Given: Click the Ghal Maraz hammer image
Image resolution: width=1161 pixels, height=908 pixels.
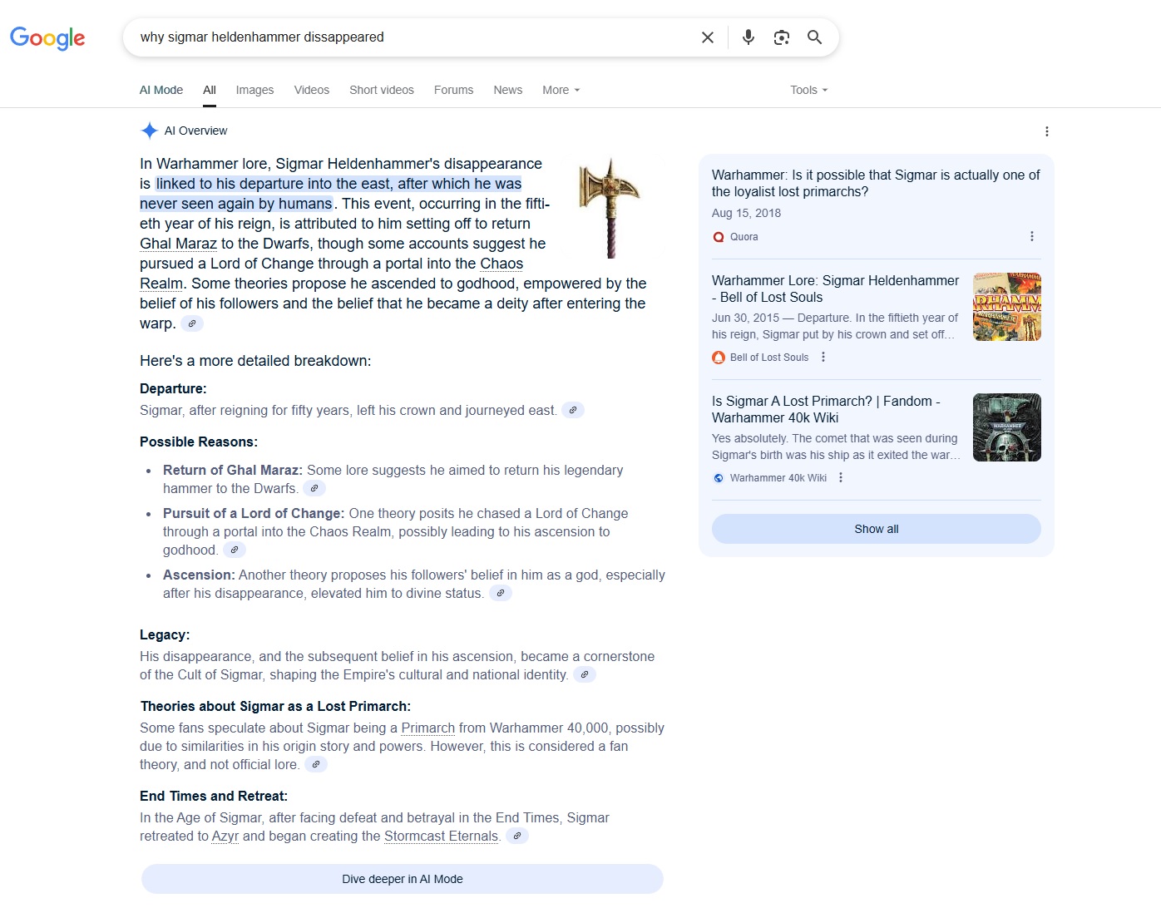Looking at the screenshot, I should pyautogui.click(x=610, y=208).
